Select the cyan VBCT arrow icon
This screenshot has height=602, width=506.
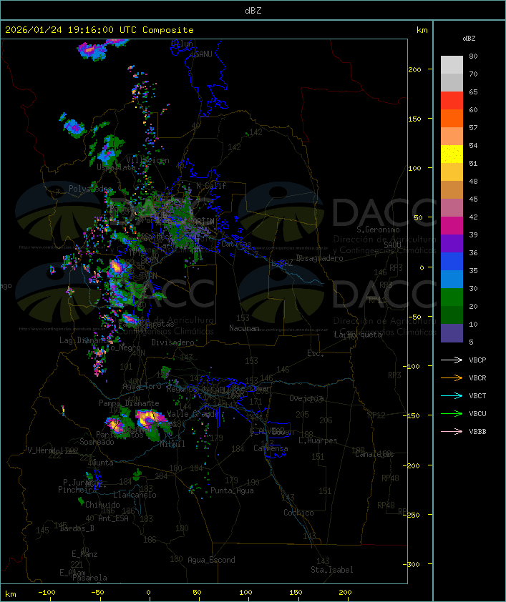(x=452, y=395)
